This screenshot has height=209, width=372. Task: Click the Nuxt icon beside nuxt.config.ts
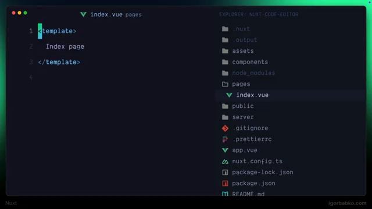(x=225, y=161)
